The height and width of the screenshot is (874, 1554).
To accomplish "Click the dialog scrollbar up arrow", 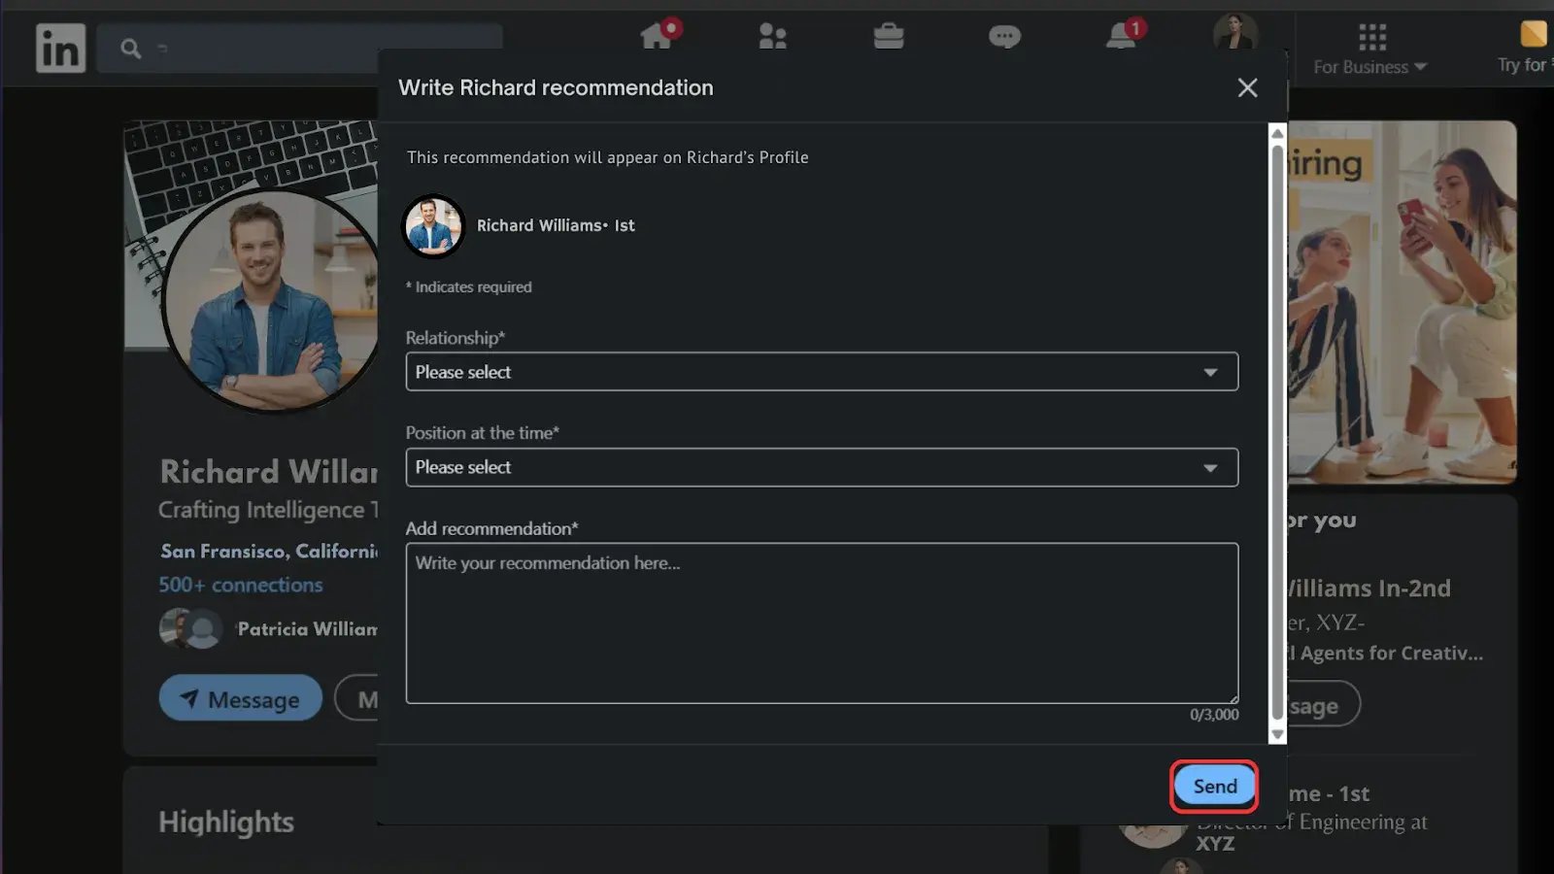I will coord(1277,133).
